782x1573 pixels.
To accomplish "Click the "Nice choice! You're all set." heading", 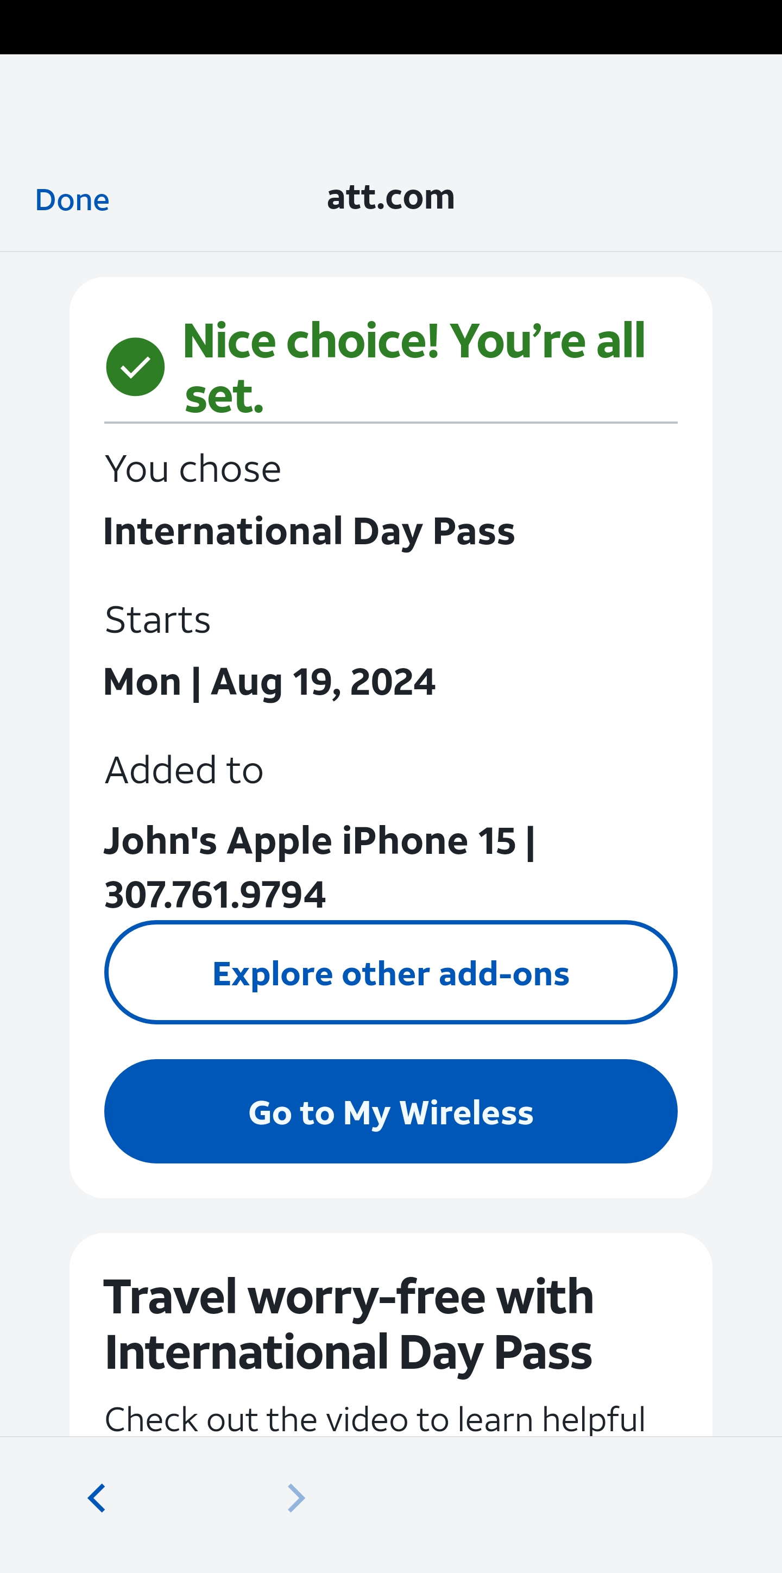I will pos(413,367).
